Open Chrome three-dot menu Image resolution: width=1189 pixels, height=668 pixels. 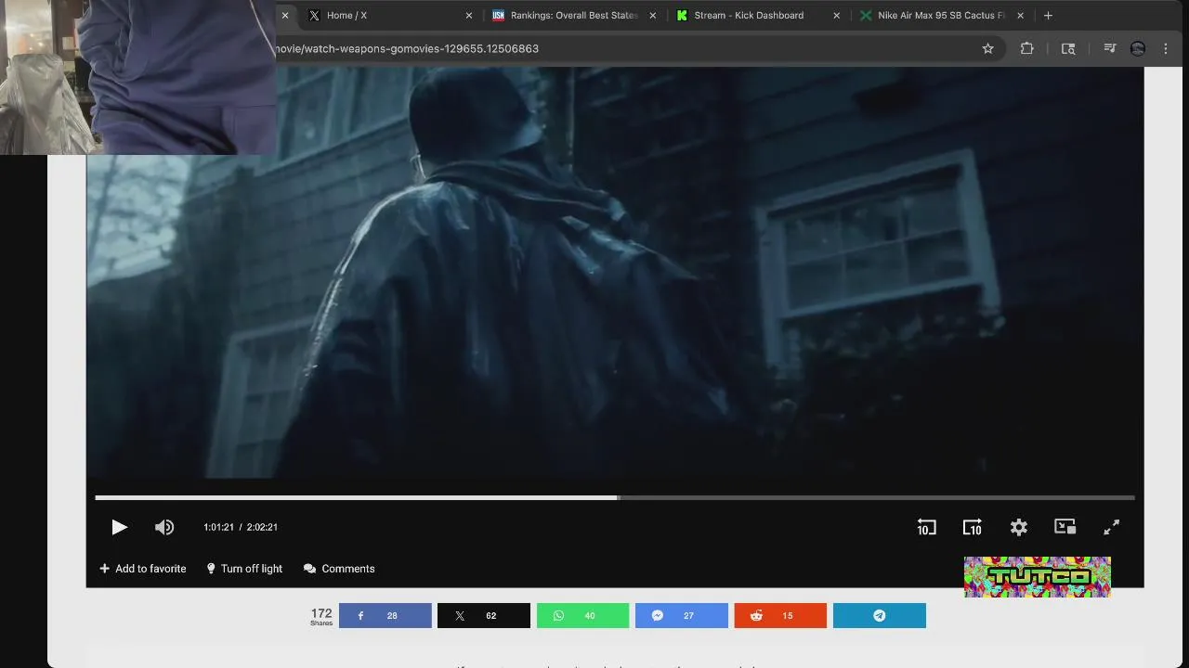pyautogui.click(x=1166, y=48)
